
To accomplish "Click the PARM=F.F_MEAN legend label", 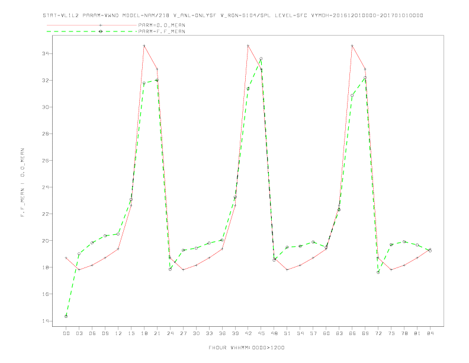I will (x=162, y=31).
